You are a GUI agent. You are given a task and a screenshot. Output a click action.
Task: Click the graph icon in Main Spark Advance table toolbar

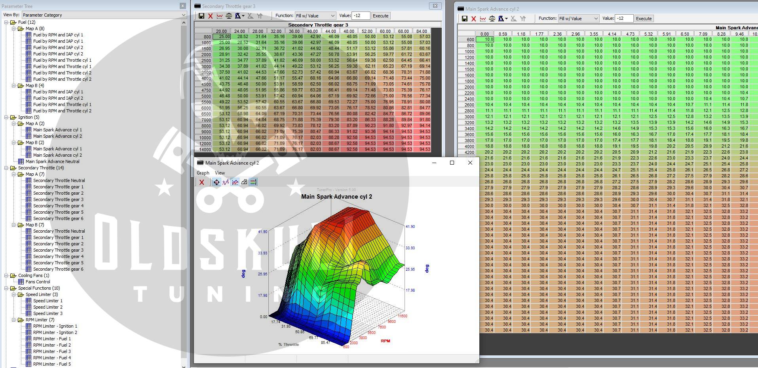coord(483,19)
